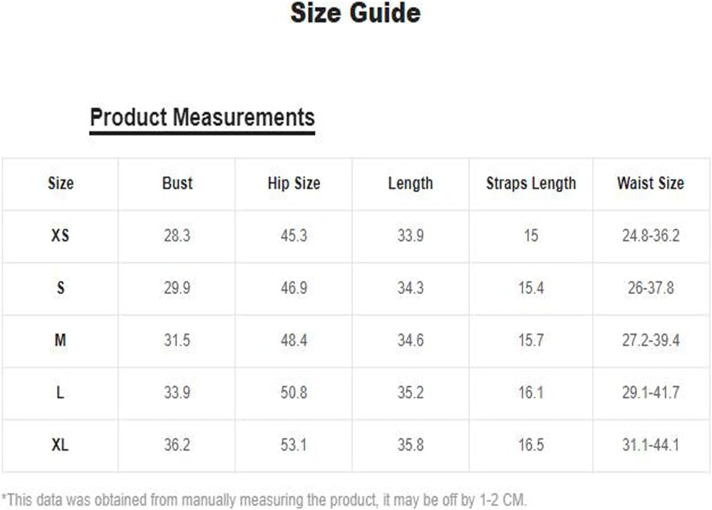Click the waist range 24.8-36.2

click(650, 236)
